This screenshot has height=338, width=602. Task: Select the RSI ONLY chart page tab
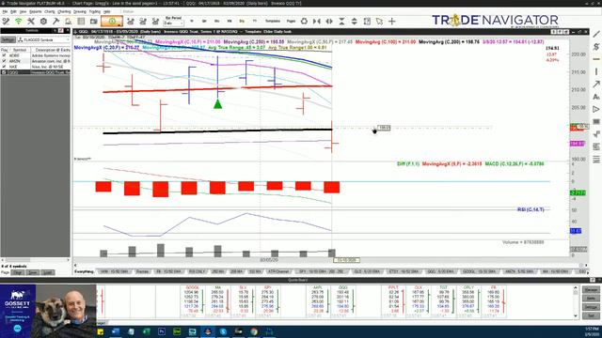click(197, 271)
